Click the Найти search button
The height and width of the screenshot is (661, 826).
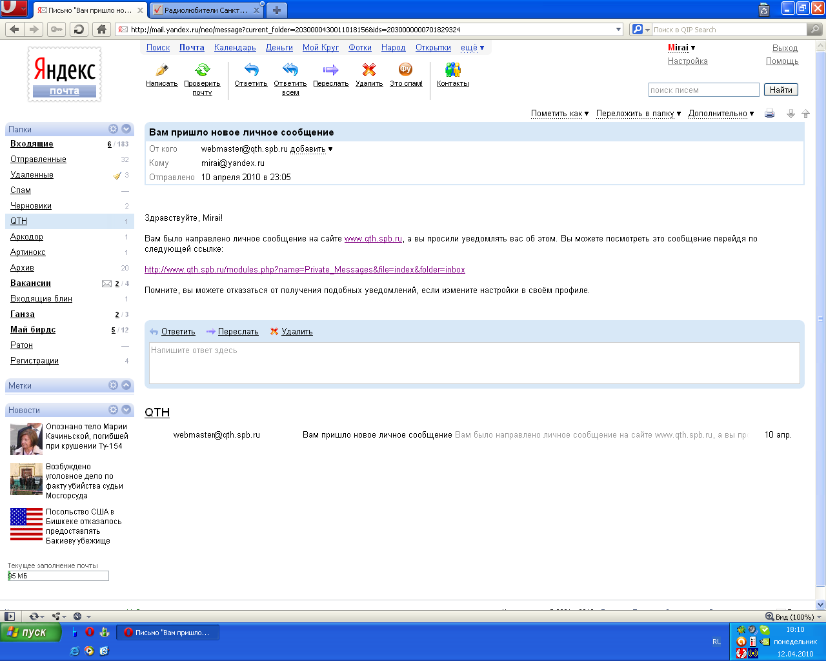pos(781,90)
